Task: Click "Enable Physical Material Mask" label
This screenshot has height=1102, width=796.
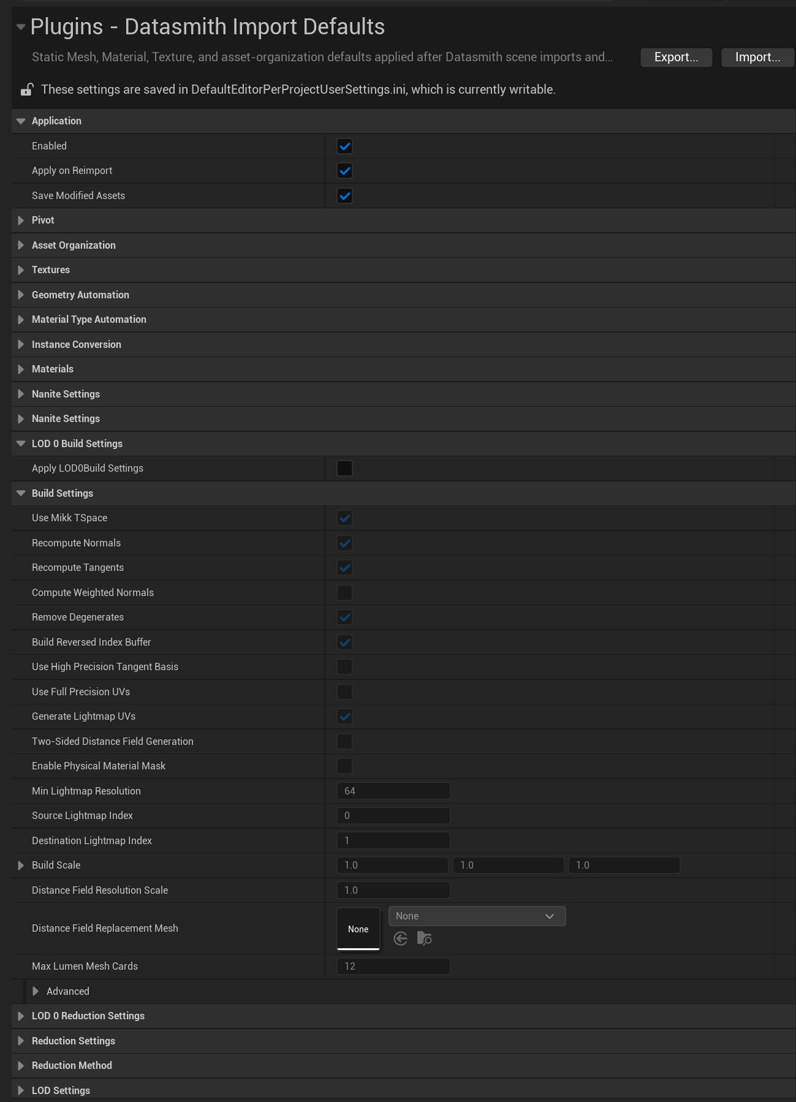Action: [x=99, y=766]
